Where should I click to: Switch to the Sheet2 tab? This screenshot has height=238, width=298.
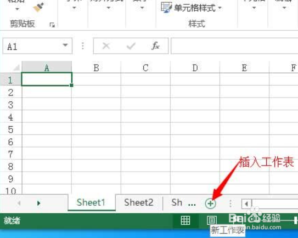pyautogui.click(x=139, y=202)
